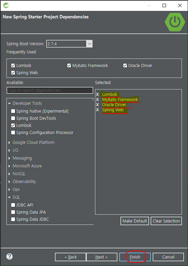Uncheck Spring Web in Frequently Used
188x266 pixels.
pyautogui.click(x=13, y=72)
